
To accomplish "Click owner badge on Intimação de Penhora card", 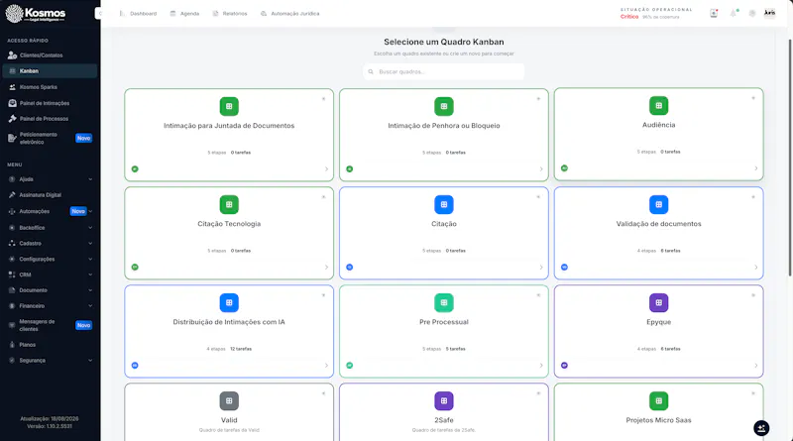I will (x=350, y=168).
